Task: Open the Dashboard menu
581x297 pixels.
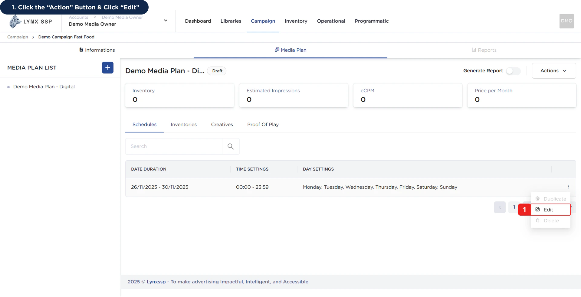Action: 198,21
